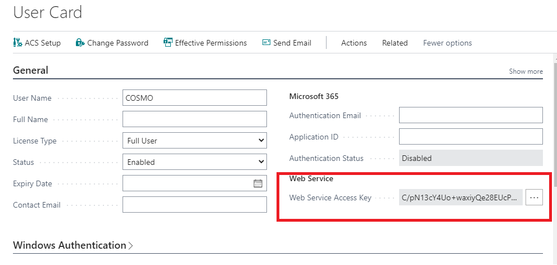Click the Send Email envelope icon

[x=266, y=43]
